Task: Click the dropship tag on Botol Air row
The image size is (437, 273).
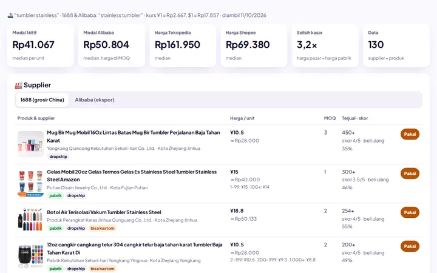Action: click(x=76, y=228)
